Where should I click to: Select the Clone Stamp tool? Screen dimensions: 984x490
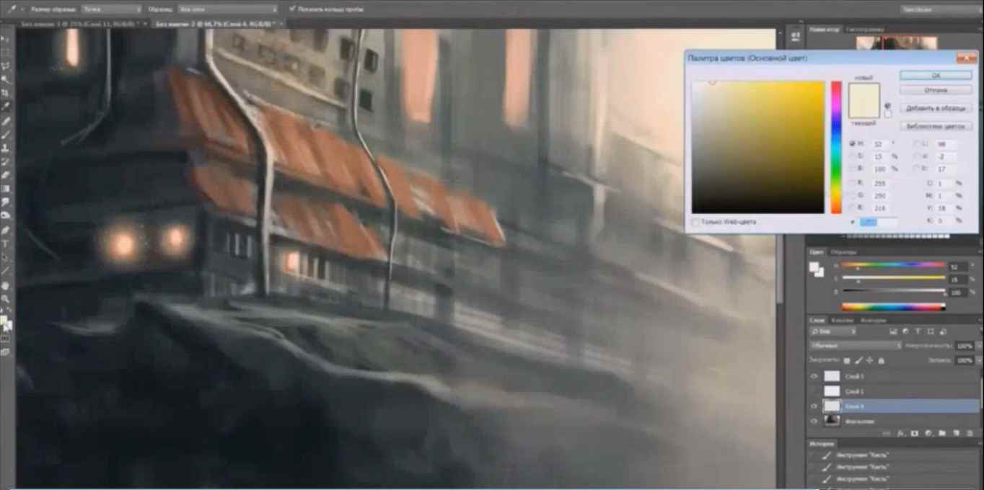point(5,148)
